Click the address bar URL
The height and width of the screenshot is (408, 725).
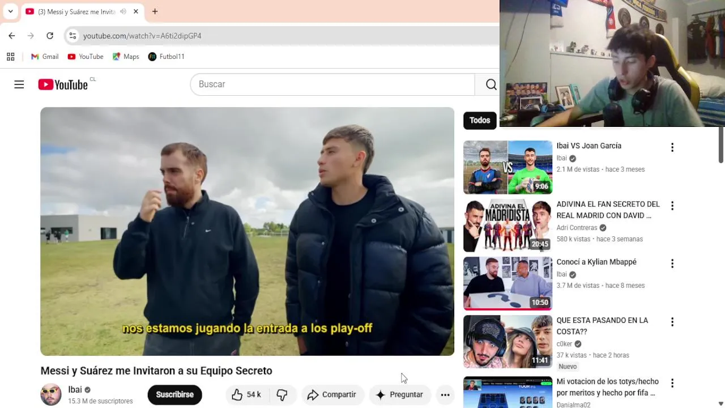(x=142, y=36)
